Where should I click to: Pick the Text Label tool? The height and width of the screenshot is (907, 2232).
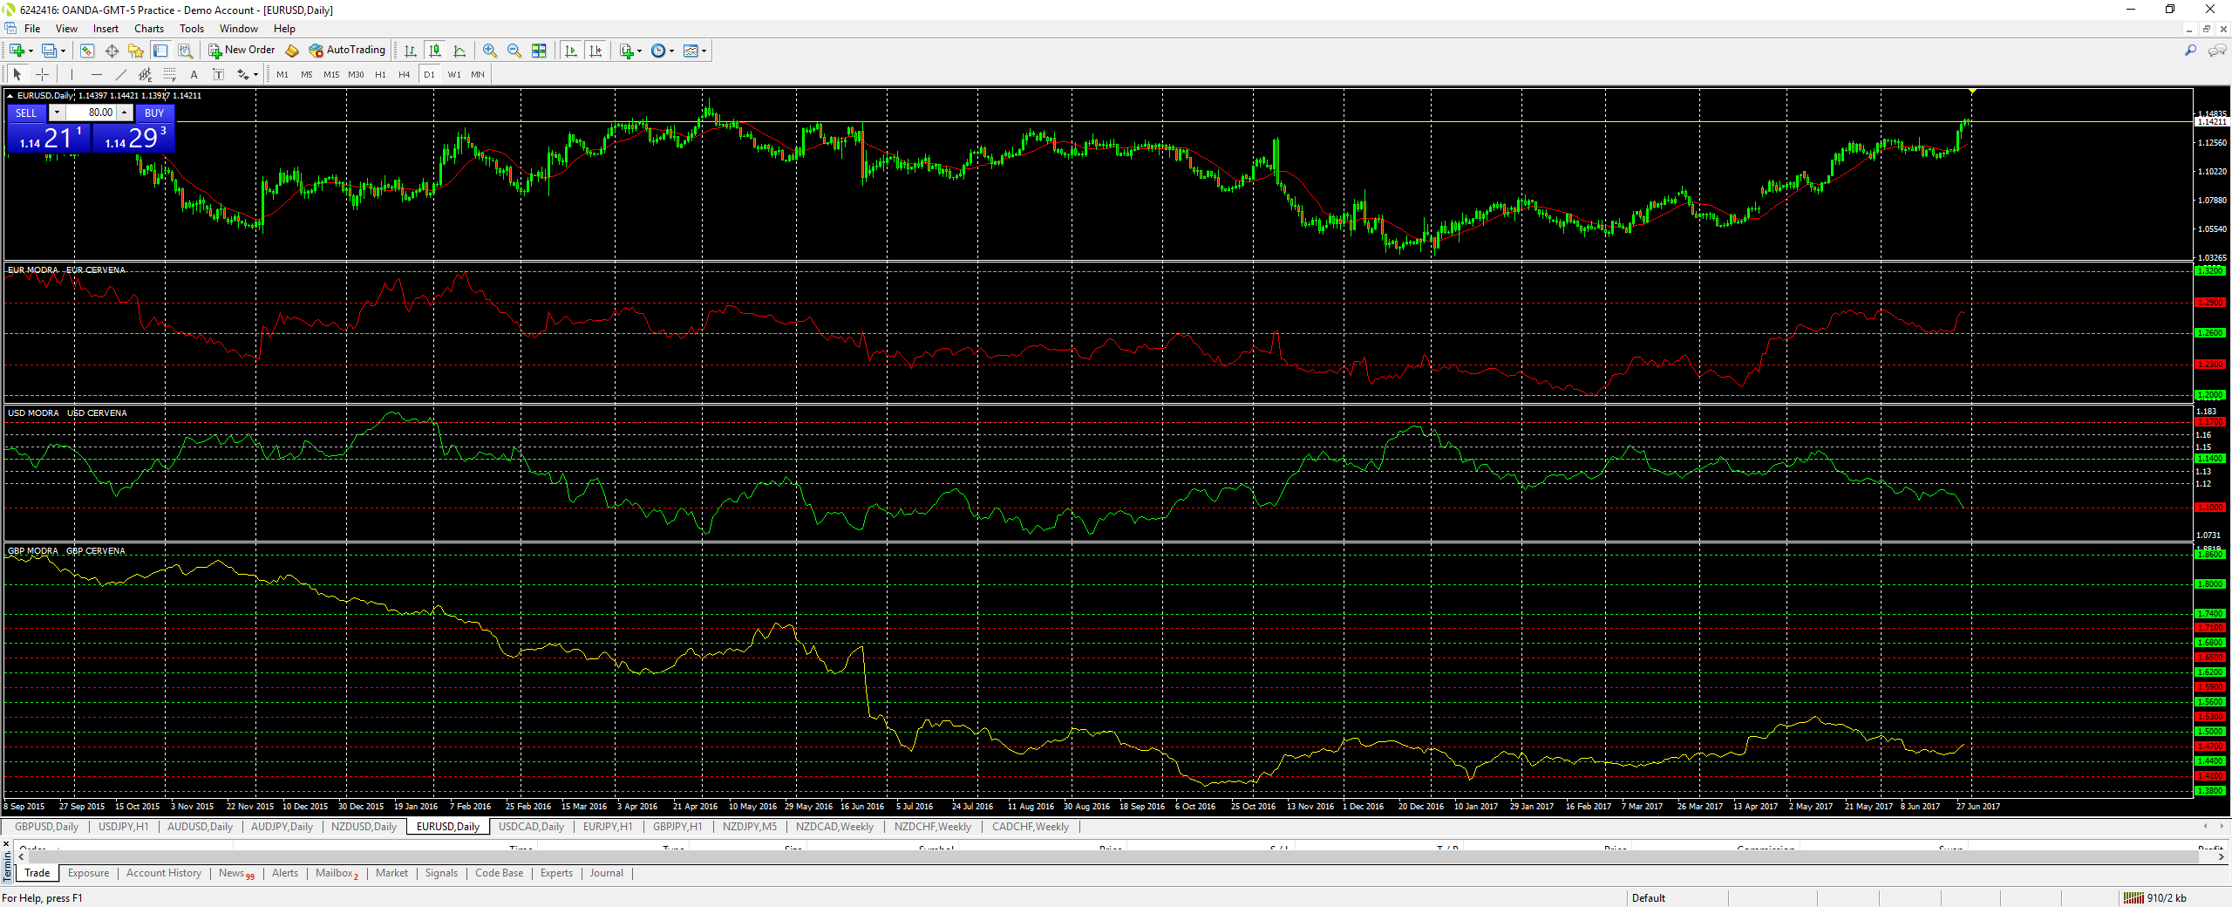pyautogui.click(x=218, y=74)
